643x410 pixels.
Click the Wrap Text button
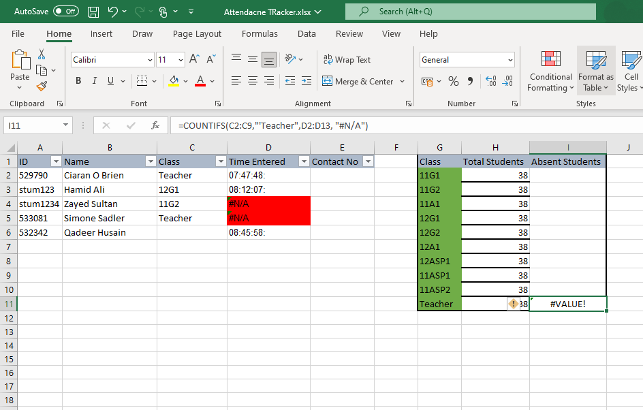[347, 60]
